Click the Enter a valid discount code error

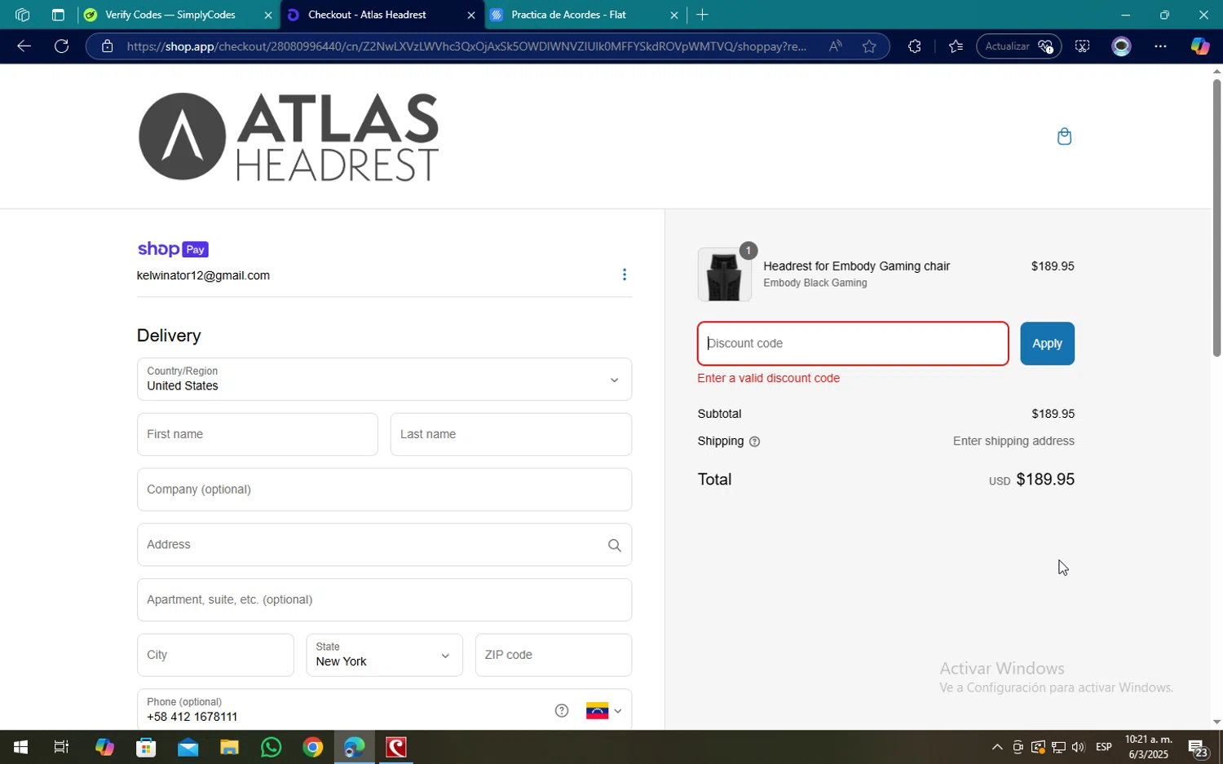coord(768,379)
